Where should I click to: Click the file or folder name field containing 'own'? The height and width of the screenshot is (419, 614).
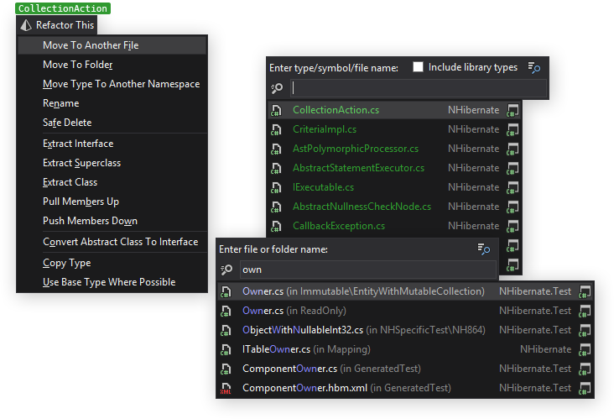[367, 270]
